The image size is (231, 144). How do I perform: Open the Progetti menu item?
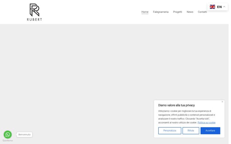177,12
